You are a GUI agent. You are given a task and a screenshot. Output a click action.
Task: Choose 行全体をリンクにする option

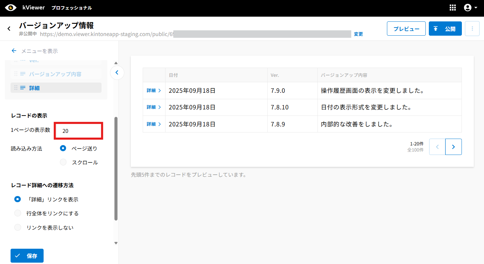[18, 213]
